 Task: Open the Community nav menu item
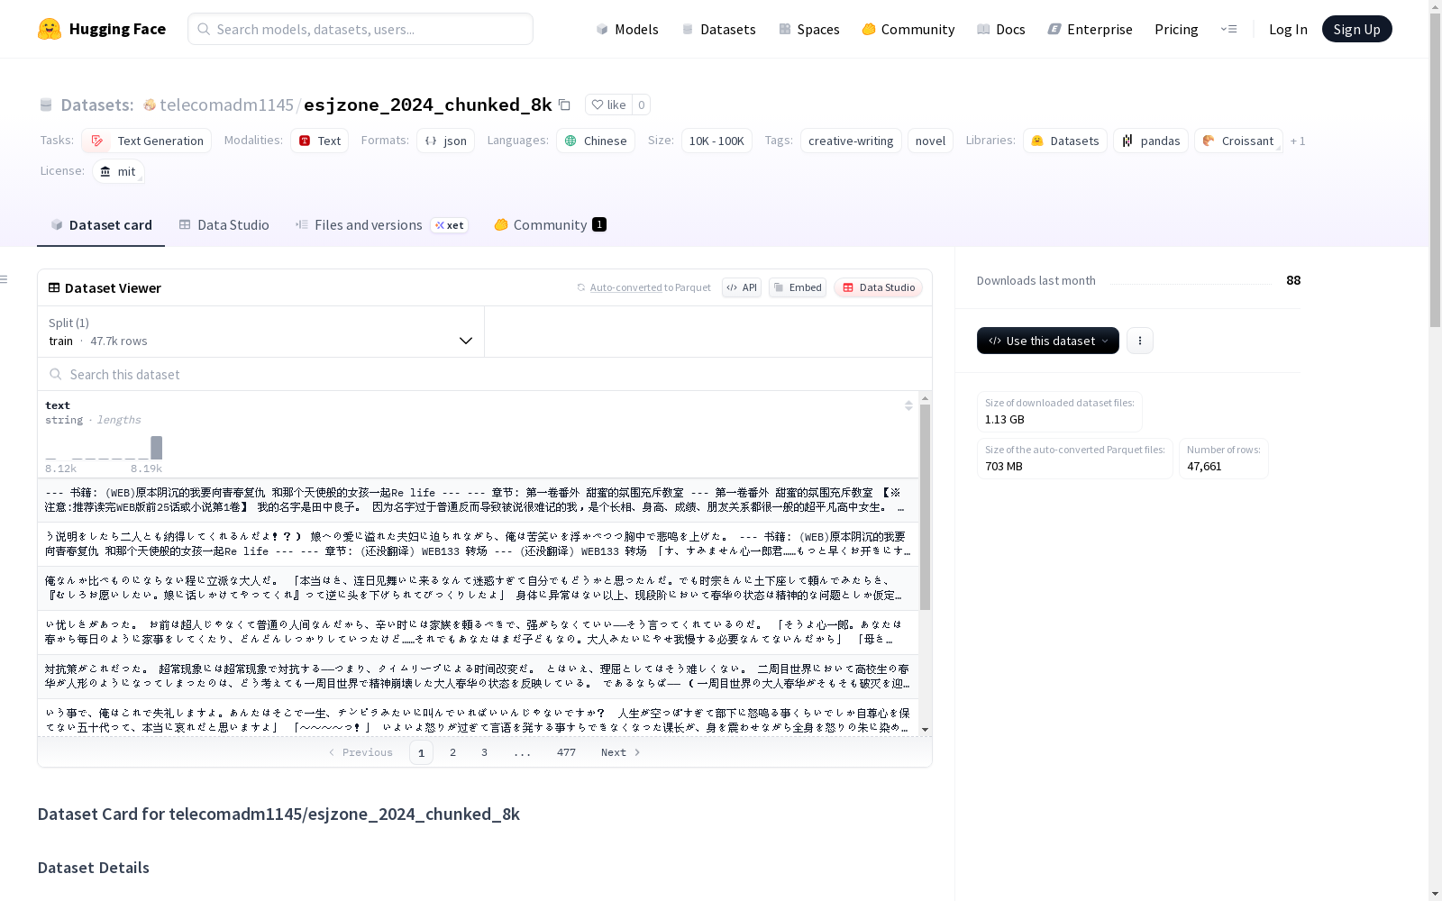908,29
